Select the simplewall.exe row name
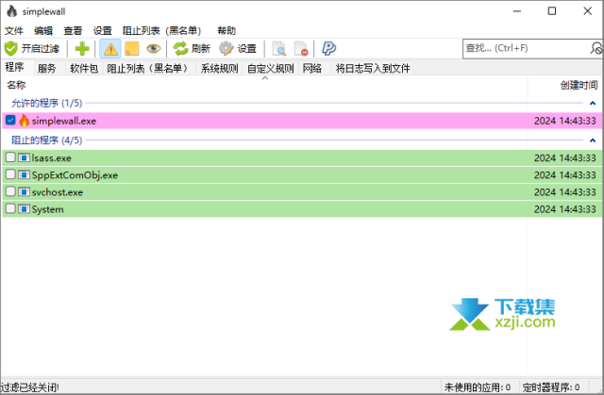The height and width of the screenshot is (395, 604). click(x=64, y=121)
